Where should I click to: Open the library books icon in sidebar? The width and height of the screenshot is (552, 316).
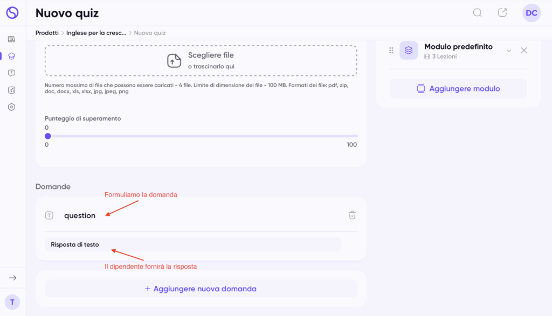tap(12, 39)
